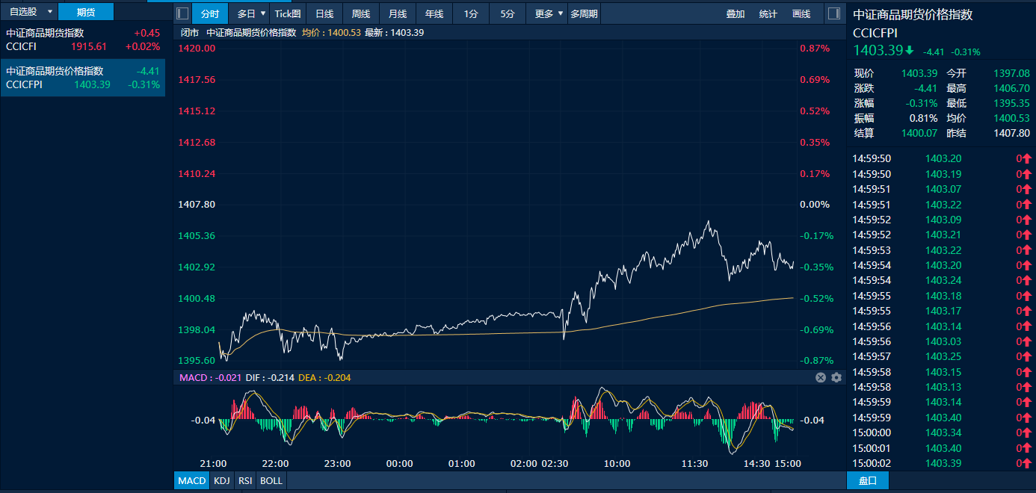Toggle the right quote panel icon
The image size is (1036, 493).
pos(834,13)
